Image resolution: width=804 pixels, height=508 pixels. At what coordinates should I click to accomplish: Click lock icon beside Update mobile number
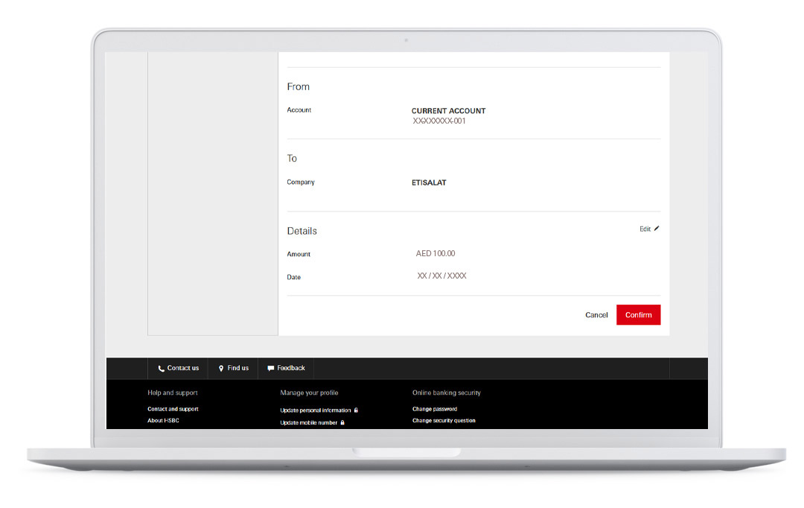pyautogui.click(x=342, y=423)
